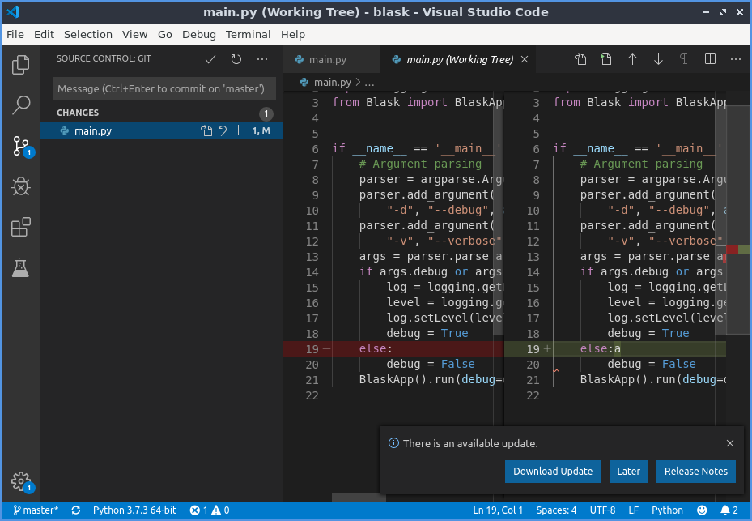Open the UTF-8 encoding selector in status bar
This screenshot has height=521, width=752.
(601, 510)
